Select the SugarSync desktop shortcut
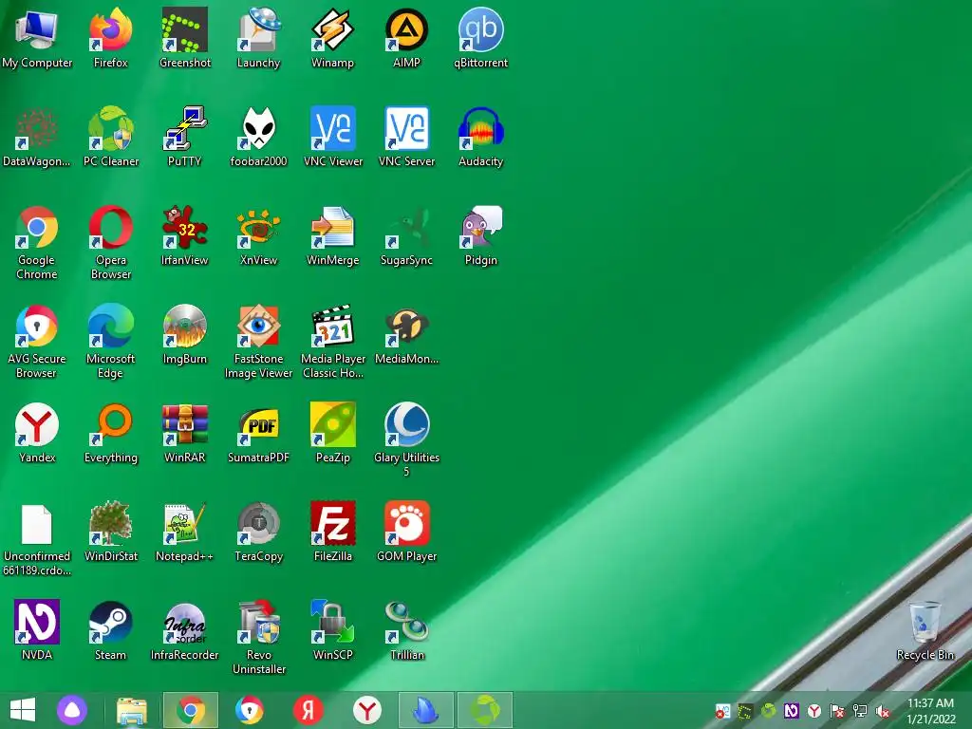Image resolution: width=972 pixels, height=729 pixels. click(406, 235)
